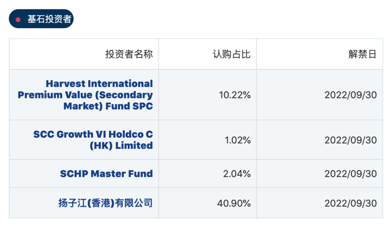Click SCC Growth row unlock date 2022/09/30
This screenshot has width=391, height=227.
click(x=350, y=140)
